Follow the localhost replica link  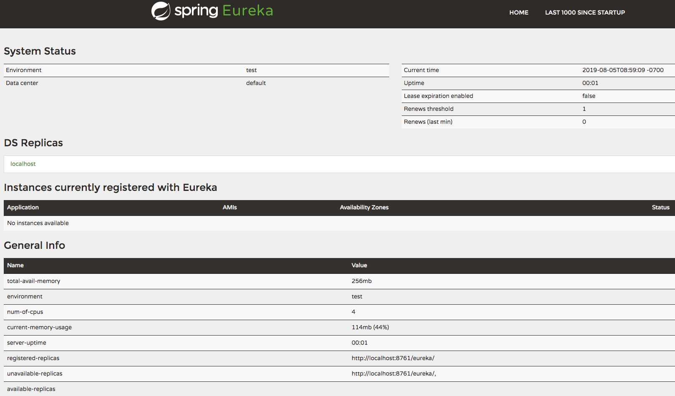tap(23, 164)
